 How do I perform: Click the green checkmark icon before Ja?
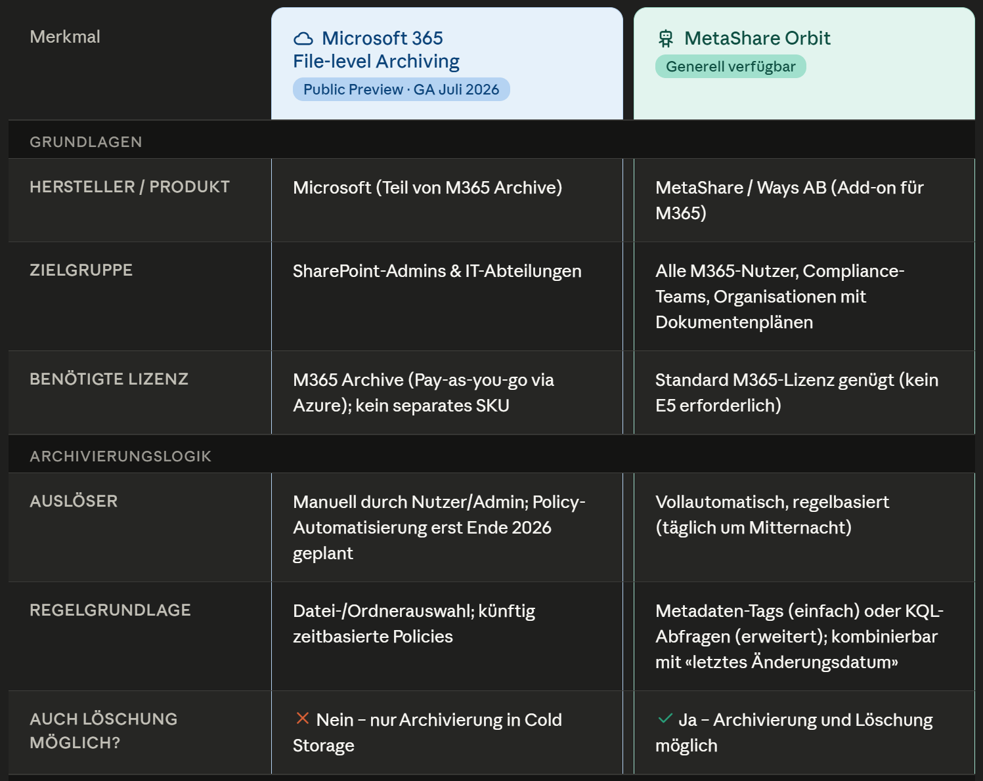click(665, 719)
